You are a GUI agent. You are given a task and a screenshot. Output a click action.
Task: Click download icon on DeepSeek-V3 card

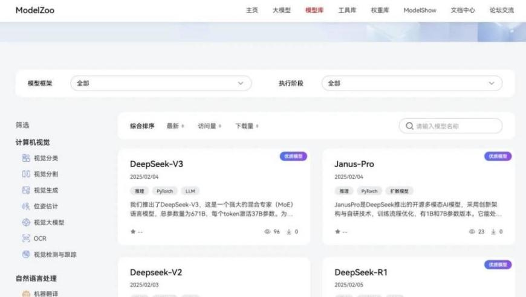(289, 231)
